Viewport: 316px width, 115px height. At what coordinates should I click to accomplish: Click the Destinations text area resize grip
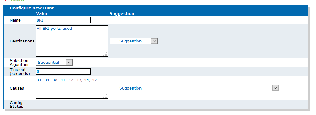click(105, 54)
